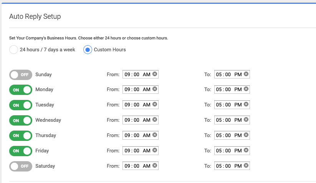Switch off Friday business hours

coord(21,151)
